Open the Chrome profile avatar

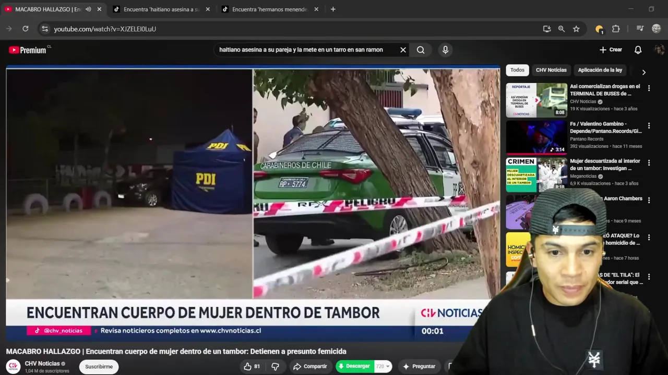click(x=657, y=29)
